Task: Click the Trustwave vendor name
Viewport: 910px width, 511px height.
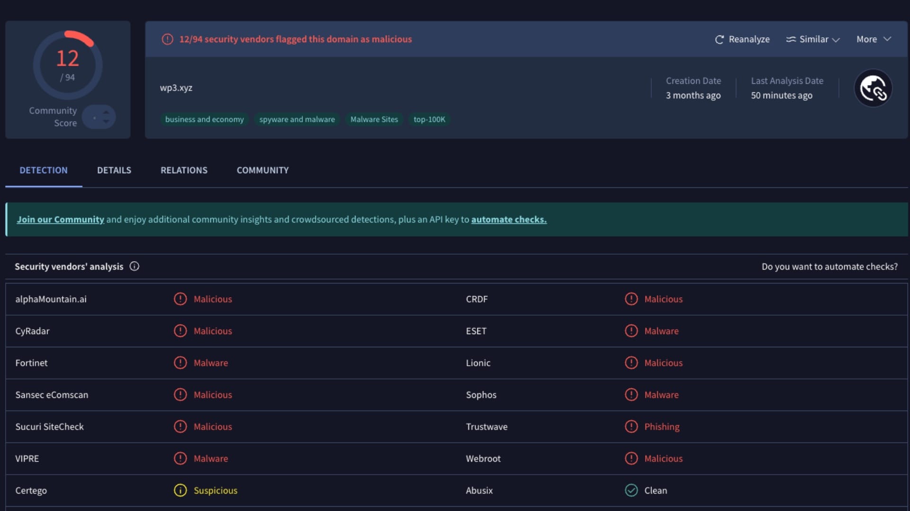Action: pos(486,427)
